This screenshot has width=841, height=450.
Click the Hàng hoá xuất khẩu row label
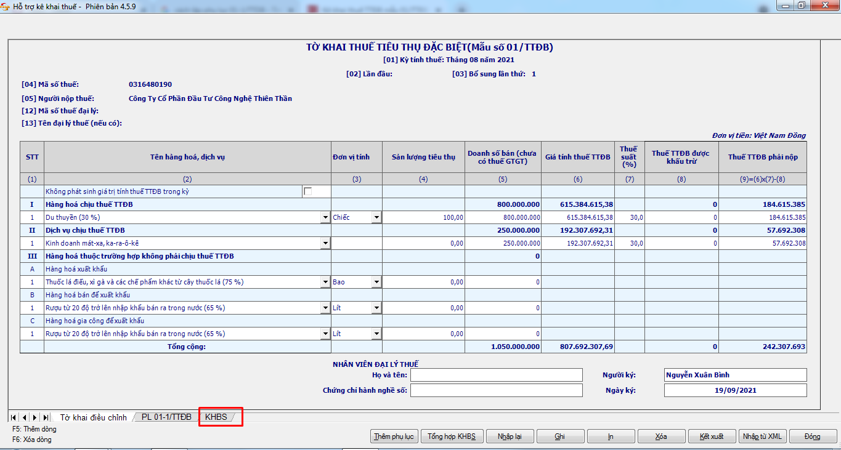click(x=78, y=269)
